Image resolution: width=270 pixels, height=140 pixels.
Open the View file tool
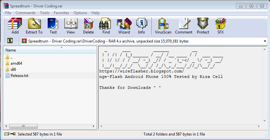71,26
